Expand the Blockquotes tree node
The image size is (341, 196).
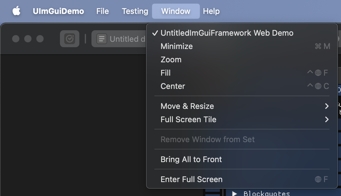tap(234, 193)
